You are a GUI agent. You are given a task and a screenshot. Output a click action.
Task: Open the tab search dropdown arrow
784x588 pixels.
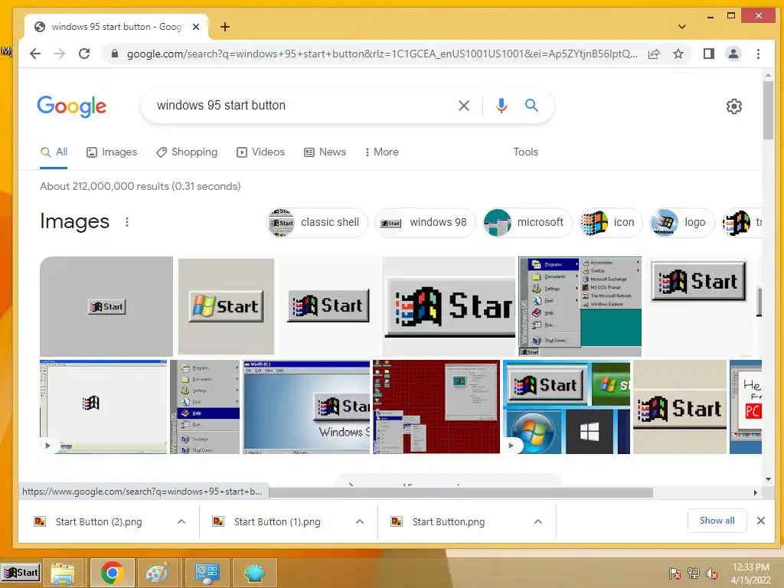tap(682, 27)
